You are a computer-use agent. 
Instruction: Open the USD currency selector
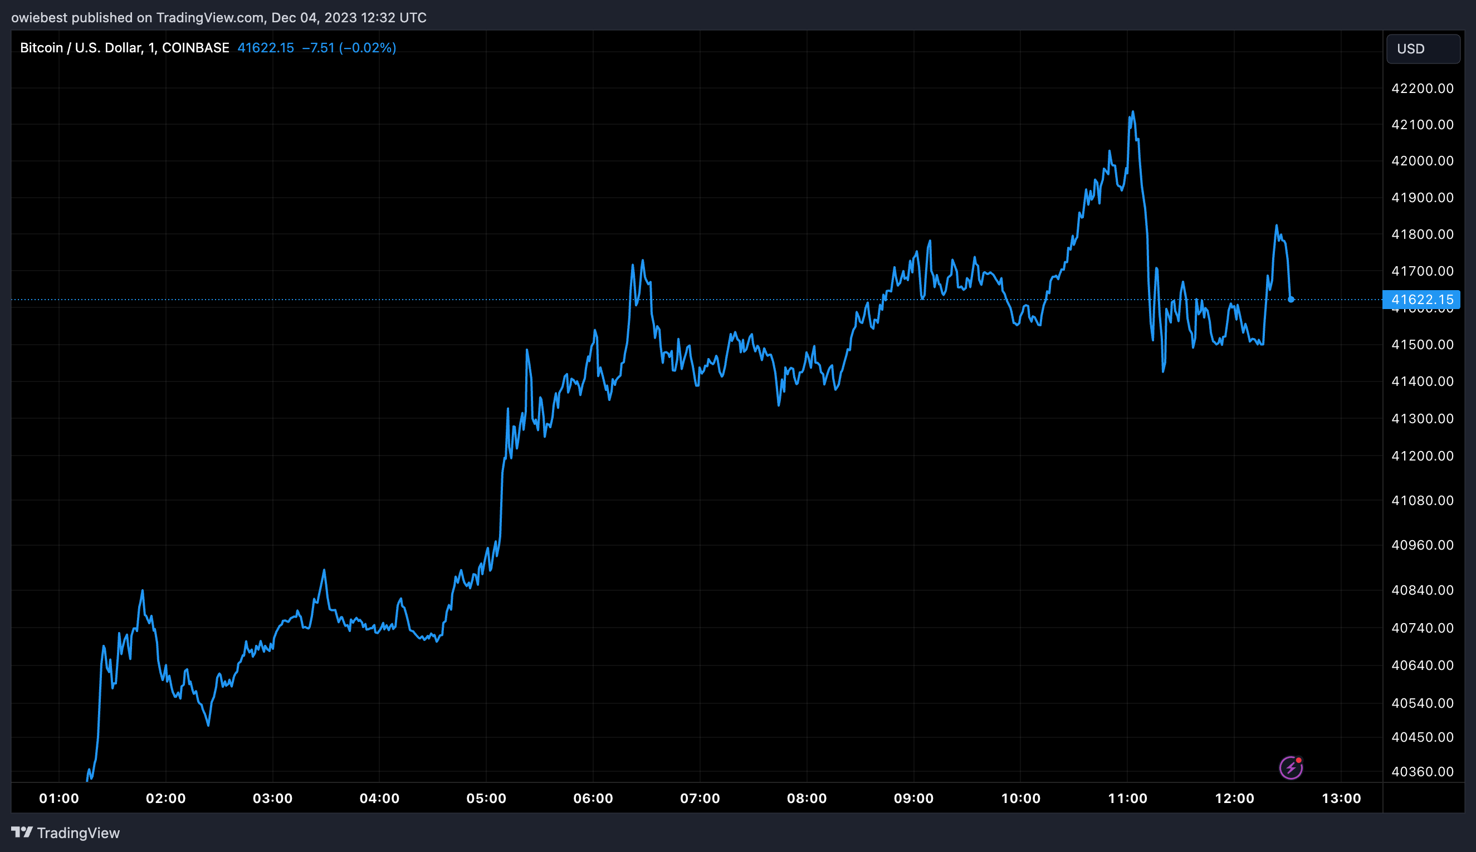(1423, 48)
